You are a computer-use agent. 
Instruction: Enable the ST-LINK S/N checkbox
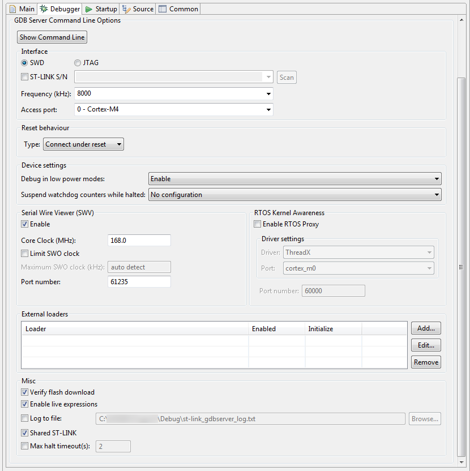[24, 76]
